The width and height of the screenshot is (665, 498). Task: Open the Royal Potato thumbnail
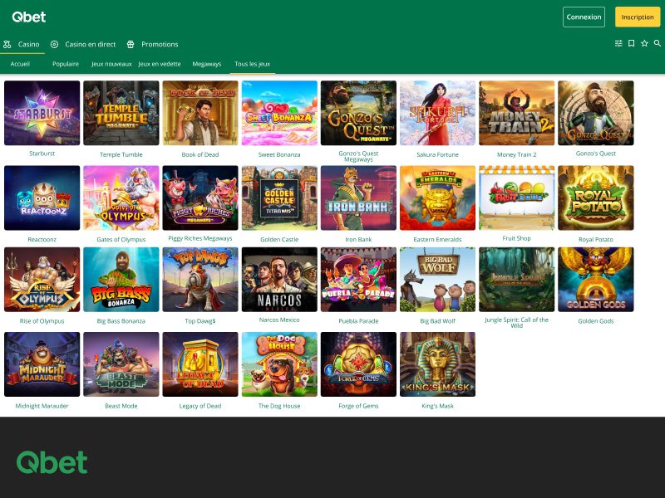click(596, 198)
